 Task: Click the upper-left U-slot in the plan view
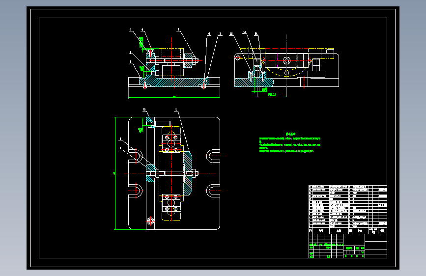coord(135,156)
